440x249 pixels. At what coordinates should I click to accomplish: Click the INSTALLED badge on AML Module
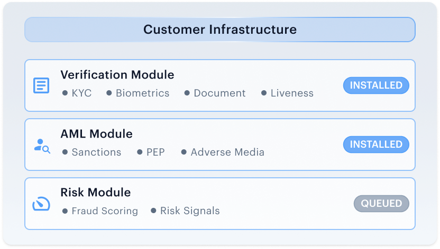(376, 145)
